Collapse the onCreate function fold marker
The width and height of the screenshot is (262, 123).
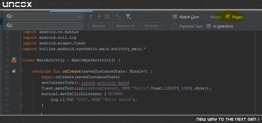(21, 71)
